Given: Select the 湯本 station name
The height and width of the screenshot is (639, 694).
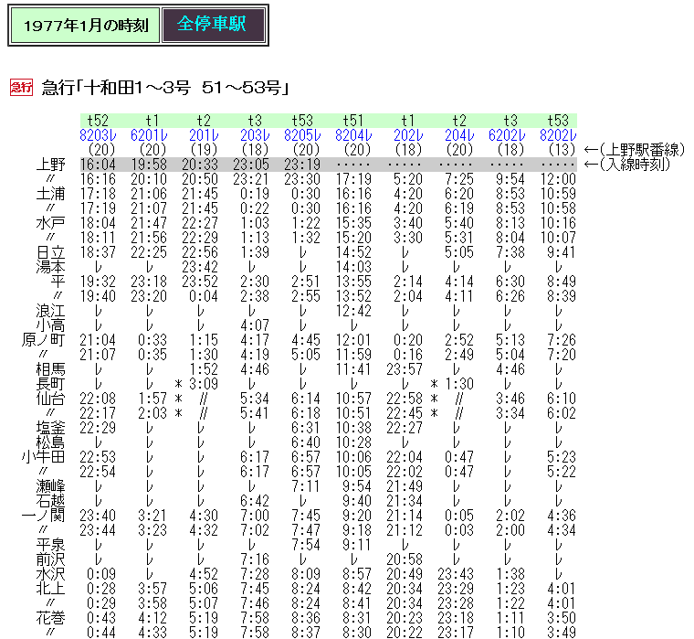Looking at the screenshot, I should [51, 267].
